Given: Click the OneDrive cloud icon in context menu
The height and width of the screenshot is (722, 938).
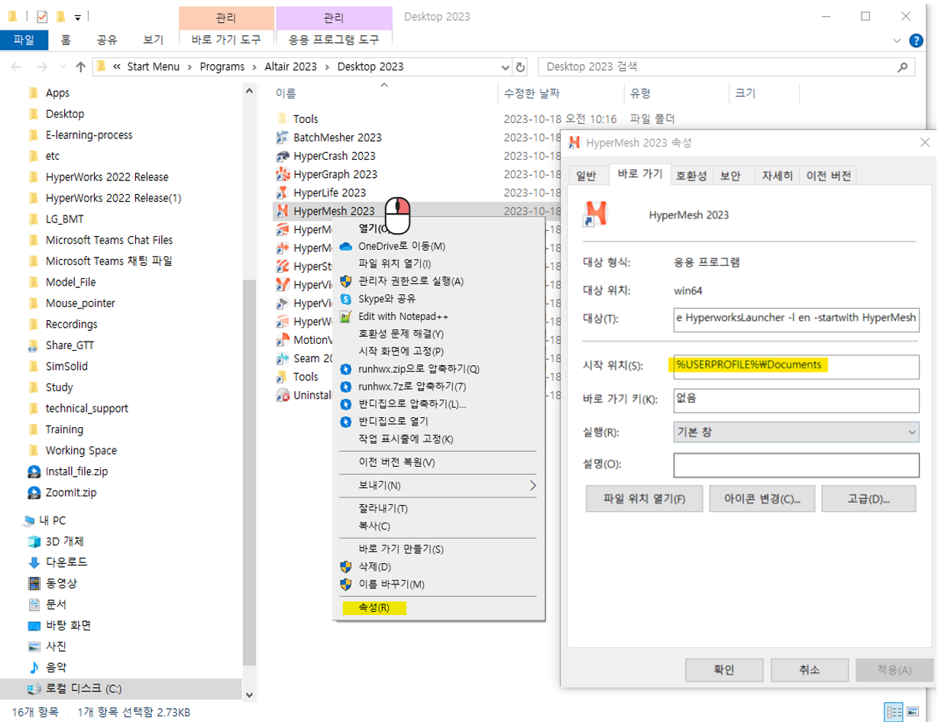Looking at the screenshot, I should click(x=345, y=246).
